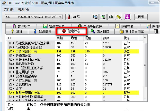Image resolution: width=160 pixels, height=111 pixels.
Task: Open the options gear/wrench icon
Action: pos(119,17)
